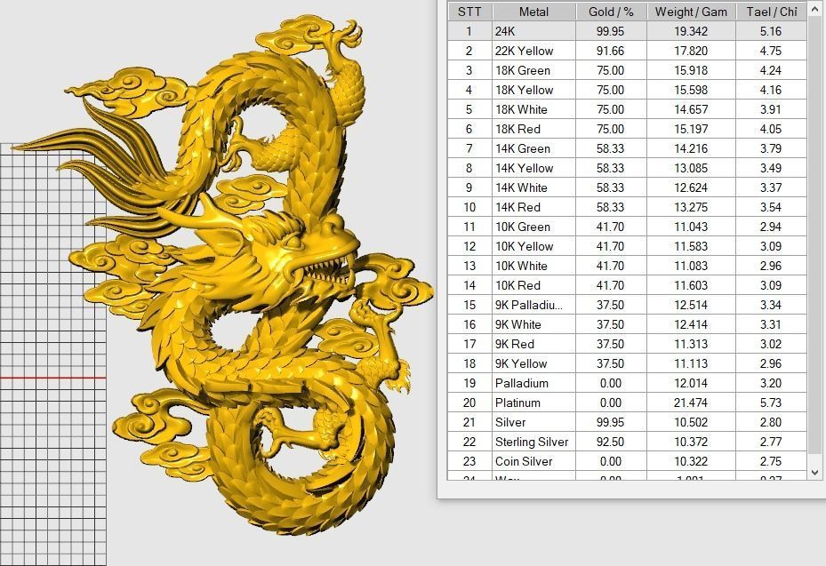Image resolution: width=826 pixels, height=566 pixels.
Task: Sort by the Metal column header
Action: pyautogui.click(x=533, y=12)
